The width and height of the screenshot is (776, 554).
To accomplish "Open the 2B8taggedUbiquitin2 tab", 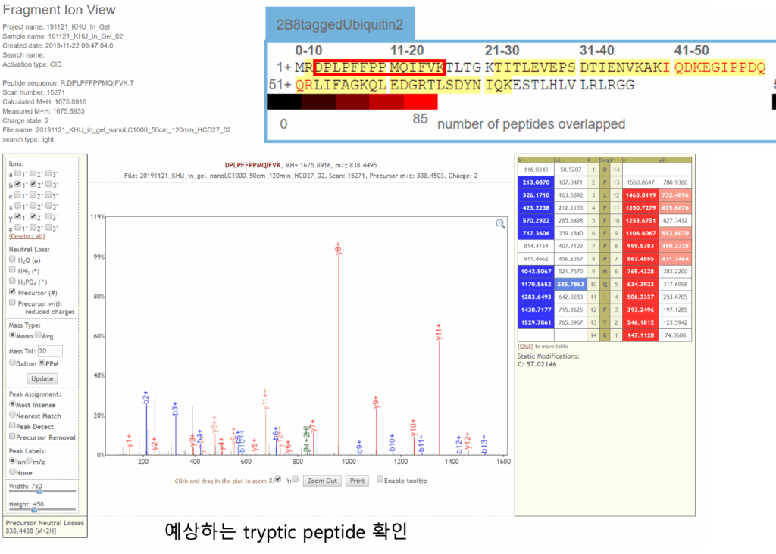I will (x=339, y=24).
